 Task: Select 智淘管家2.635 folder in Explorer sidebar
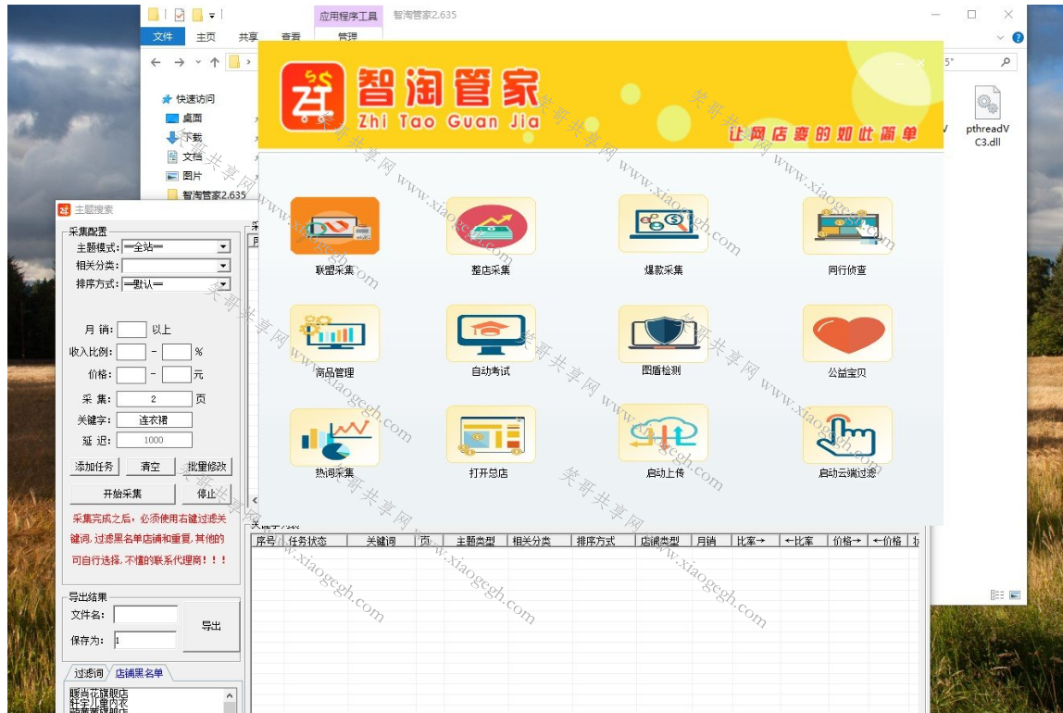pyautogui.click(x=206, y=195)
